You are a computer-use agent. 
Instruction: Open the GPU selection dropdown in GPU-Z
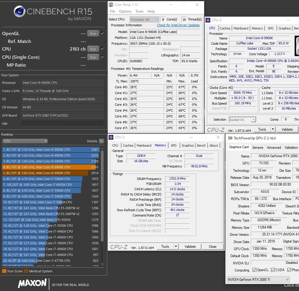pyautogui.click(x=258, y=280)
